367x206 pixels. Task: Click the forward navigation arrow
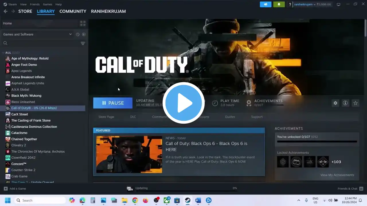[13, 11]
